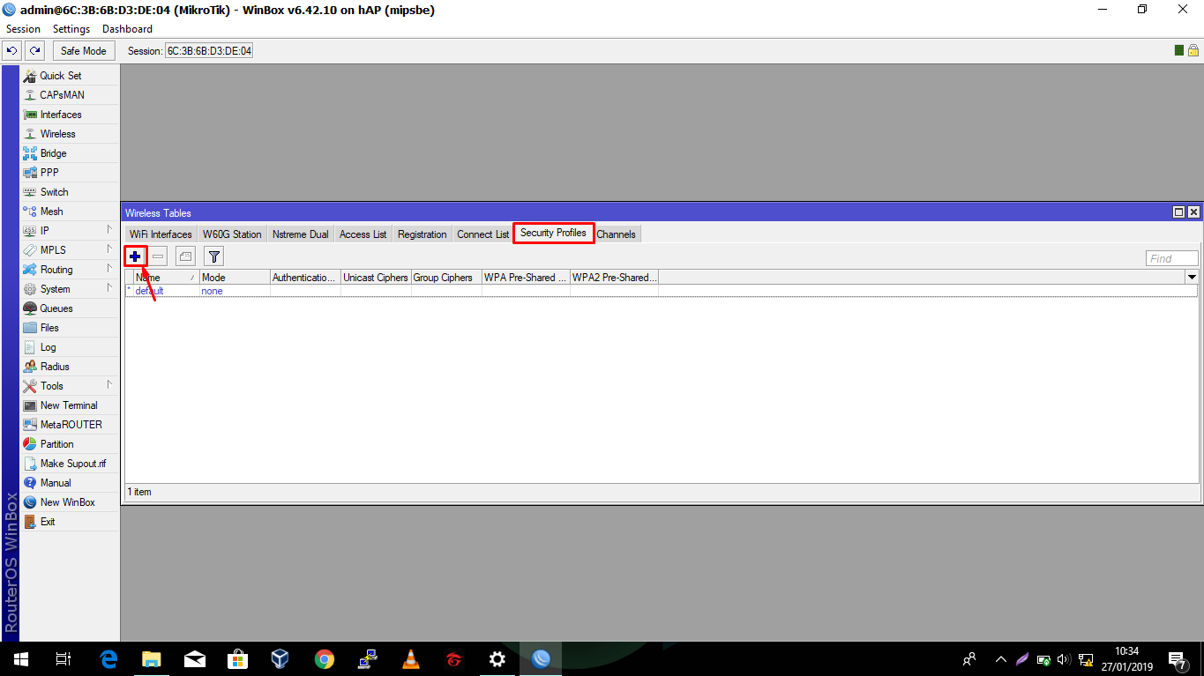Switch to the Channels tab
Viewport: 1204px width, 676px height.
[616, 234]
